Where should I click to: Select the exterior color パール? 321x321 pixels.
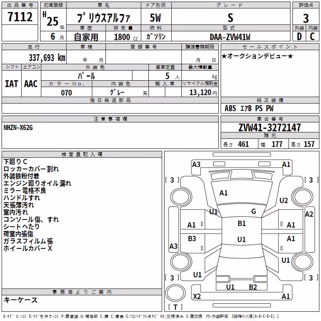[86, 76]
